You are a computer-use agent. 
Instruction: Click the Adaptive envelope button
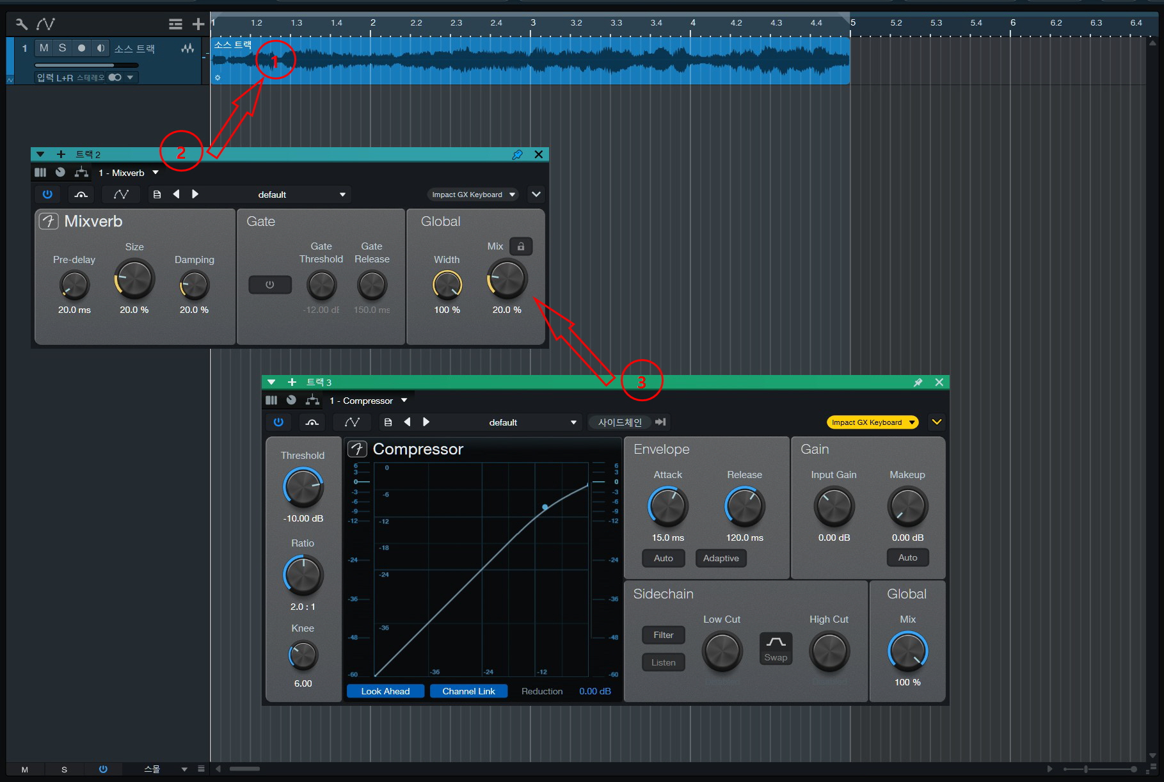[x=721, y=558]
